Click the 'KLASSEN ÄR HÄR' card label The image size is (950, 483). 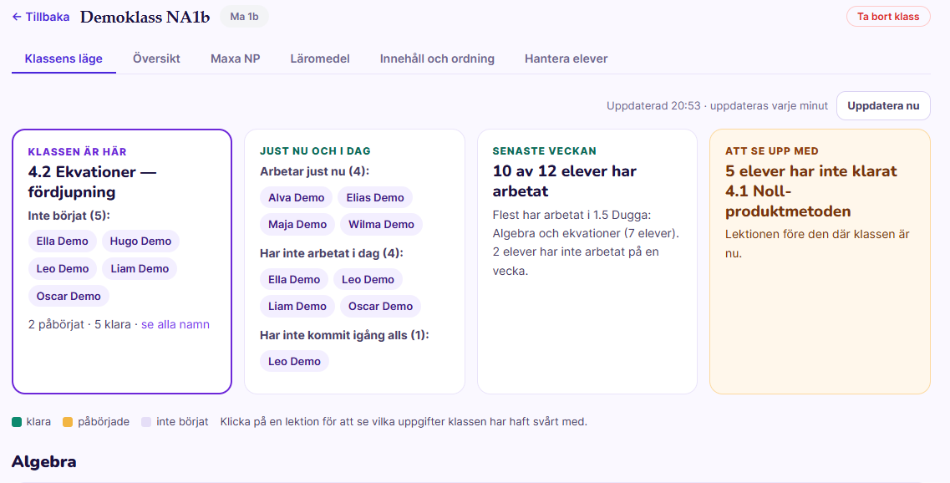pyautogui.click(x=78, y=151)
